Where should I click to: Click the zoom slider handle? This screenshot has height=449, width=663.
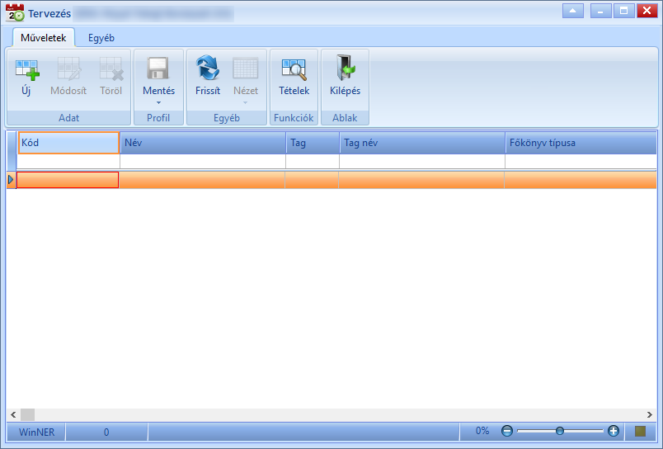pyautogui.click(x=560, y=431)
